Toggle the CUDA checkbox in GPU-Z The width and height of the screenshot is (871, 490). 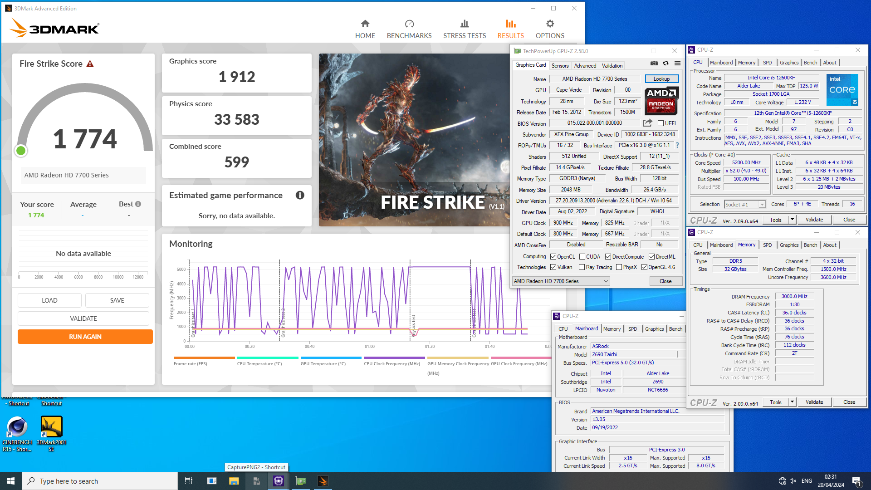click(582, 257)
